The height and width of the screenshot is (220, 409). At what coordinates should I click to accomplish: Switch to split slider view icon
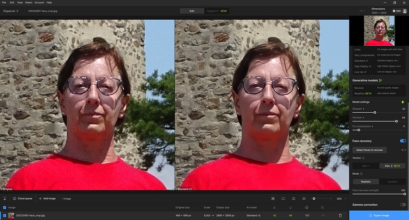coord(294,199)
